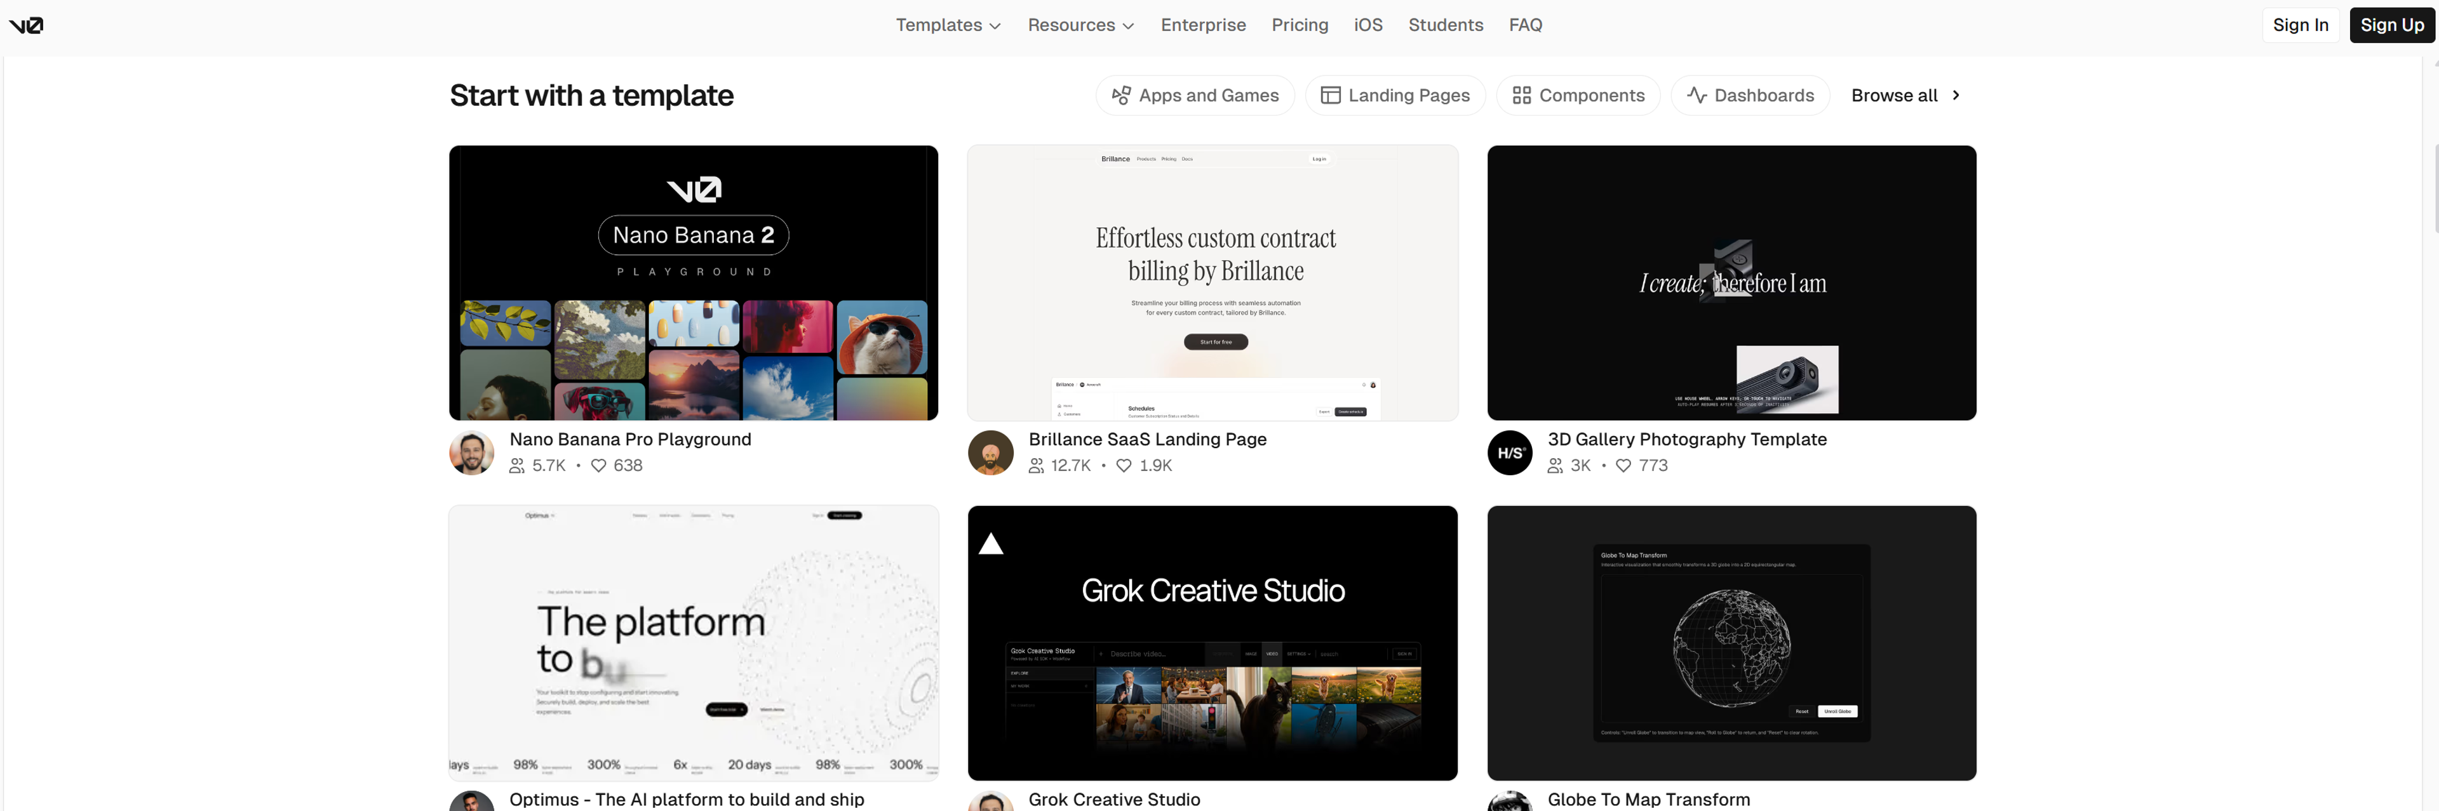Screen dimensions: 2439x811
Task: Open the Globe To Map Transform thumbnail
Action: tap(1731, 643)
